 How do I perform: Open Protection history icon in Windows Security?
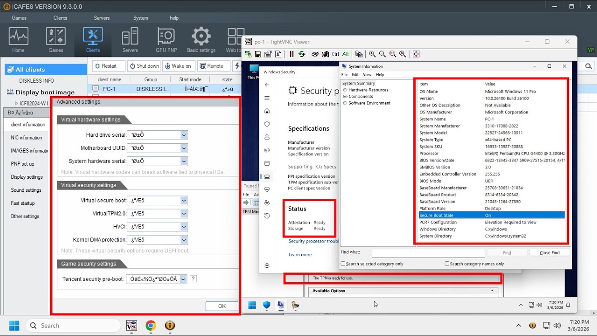[x=267, y=216]
